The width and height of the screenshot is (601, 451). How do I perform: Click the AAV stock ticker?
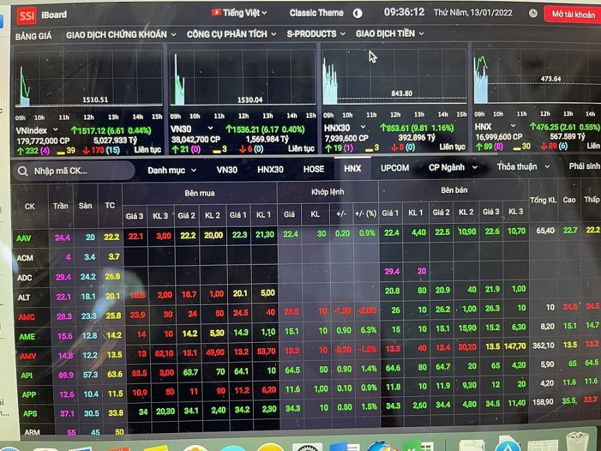(x=25, y=238)
